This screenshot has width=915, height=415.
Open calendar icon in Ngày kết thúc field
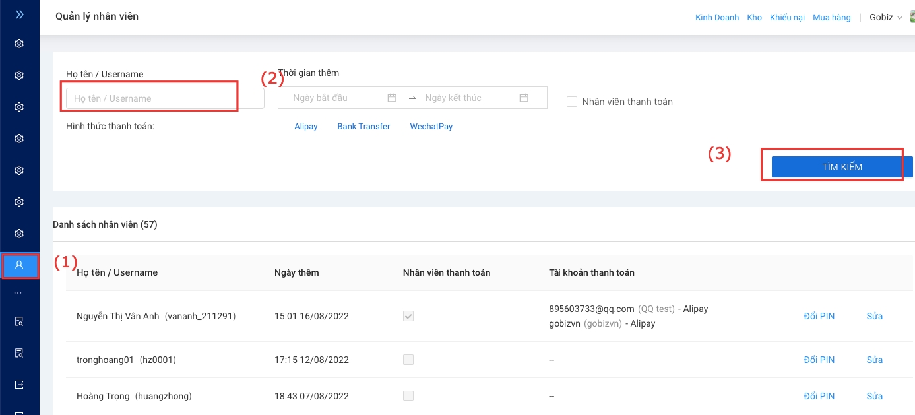point(524,98)
